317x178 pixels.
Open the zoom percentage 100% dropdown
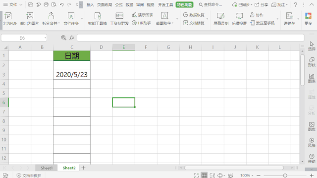coord(247,176)
